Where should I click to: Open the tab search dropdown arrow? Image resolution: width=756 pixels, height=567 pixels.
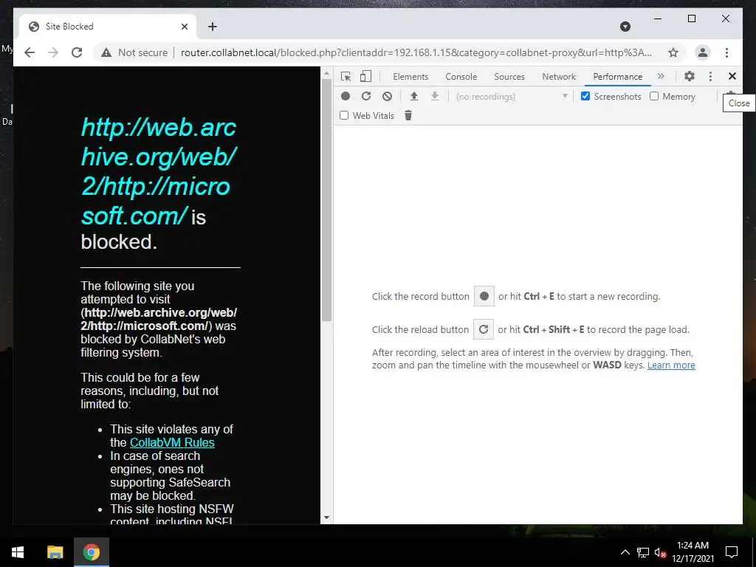pyautogui.click(x=625, y=27)
